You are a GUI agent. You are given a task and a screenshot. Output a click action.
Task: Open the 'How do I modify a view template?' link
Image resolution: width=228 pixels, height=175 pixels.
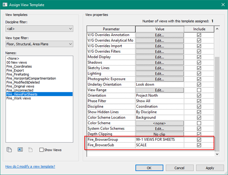point(30,166)
